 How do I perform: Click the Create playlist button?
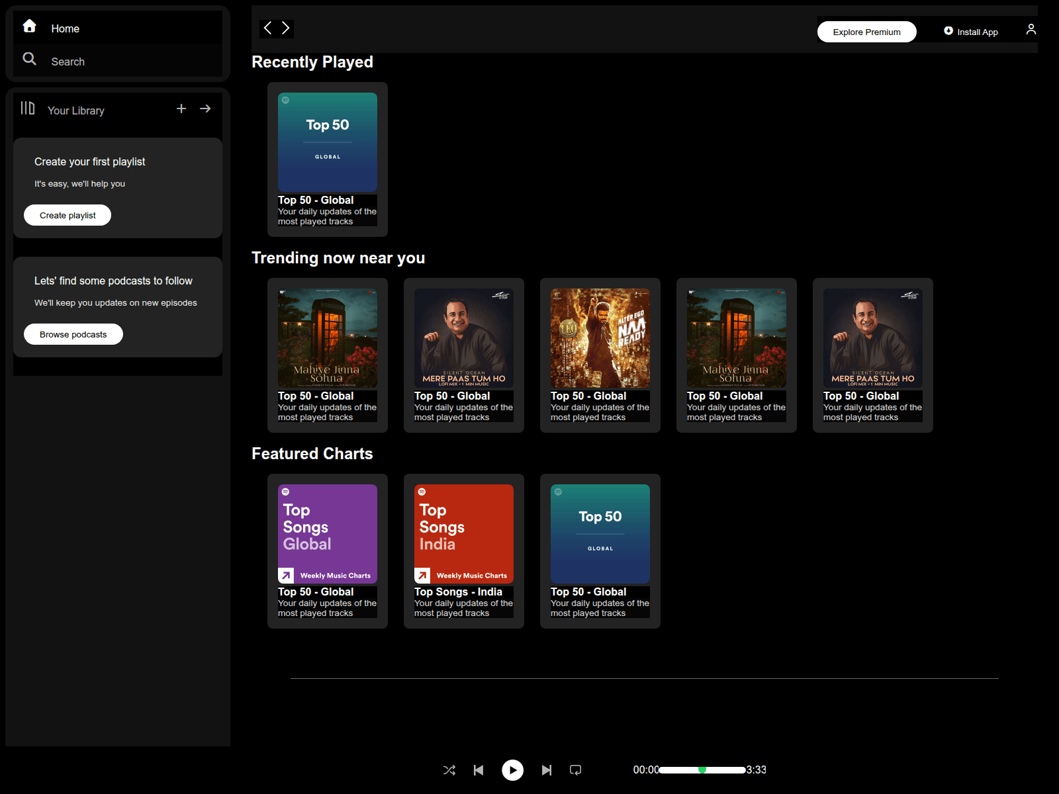[x=68, y=215]
